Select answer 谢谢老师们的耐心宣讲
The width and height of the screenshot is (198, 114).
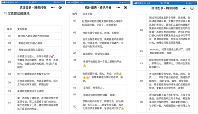coord(31,43)
